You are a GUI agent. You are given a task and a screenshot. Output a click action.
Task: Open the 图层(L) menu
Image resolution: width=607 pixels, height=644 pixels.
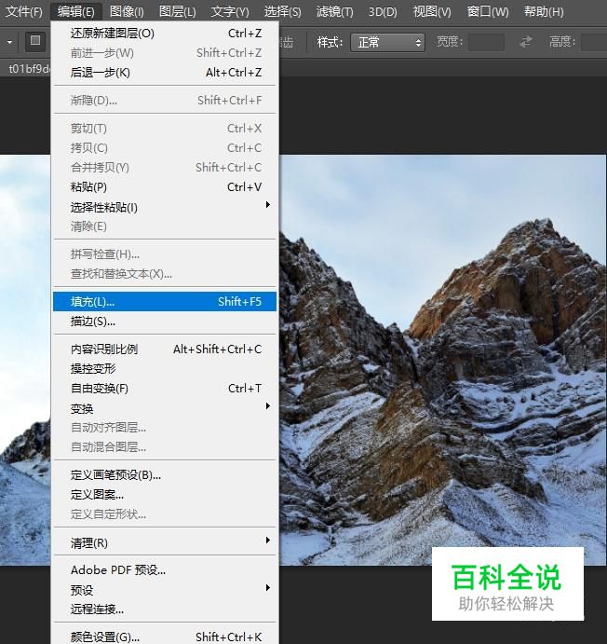(x=177, y=11)
